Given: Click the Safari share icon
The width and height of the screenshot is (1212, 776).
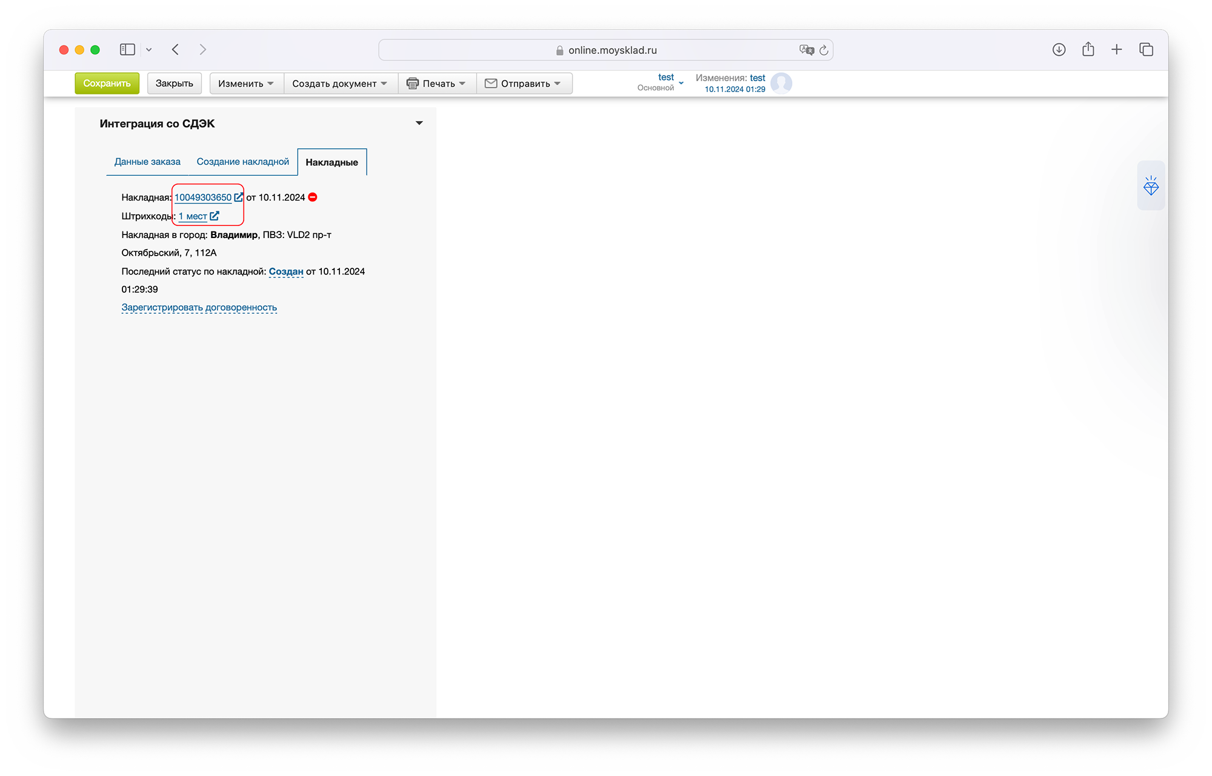Looking at the screenshot, I should pos(1088,50).
